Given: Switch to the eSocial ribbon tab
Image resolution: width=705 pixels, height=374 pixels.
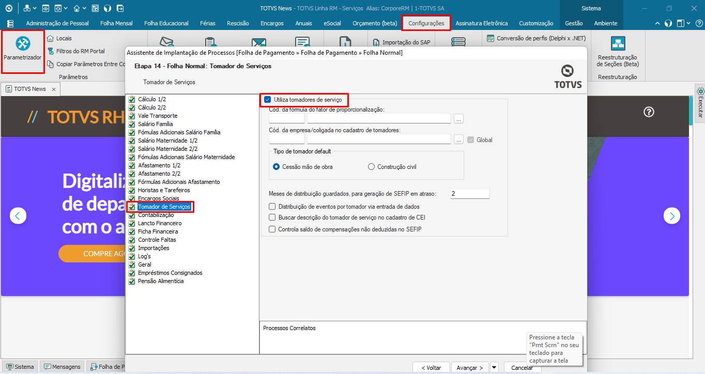Looking at the screenshot, I should (x=332, y=23).
